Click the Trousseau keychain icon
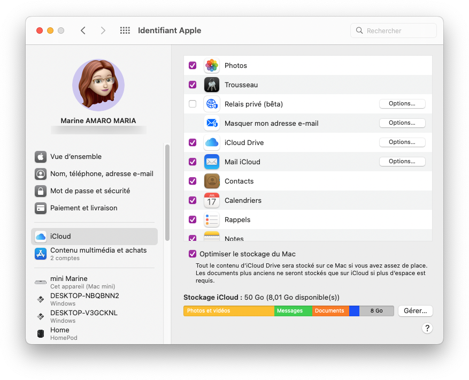469x380 pixels. (211, 85)
